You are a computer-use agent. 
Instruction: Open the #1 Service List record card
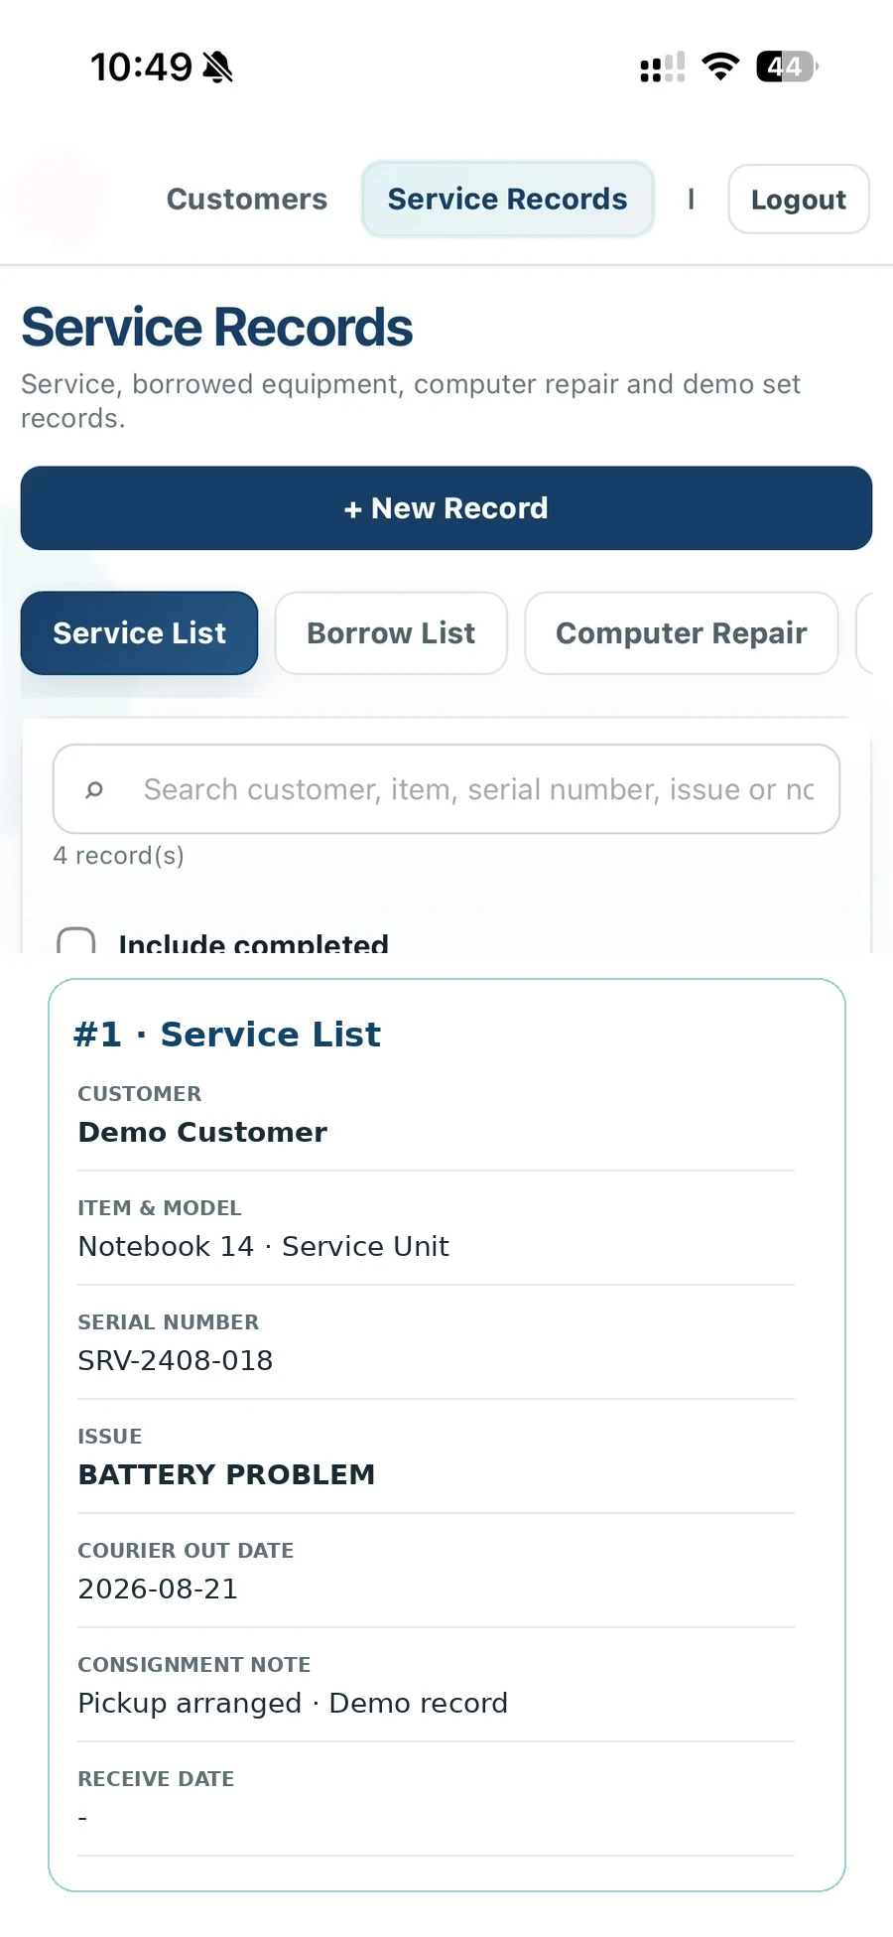(446, 1435)
